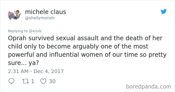Click the tweet's last line sure... ya?

coord(23,63)
